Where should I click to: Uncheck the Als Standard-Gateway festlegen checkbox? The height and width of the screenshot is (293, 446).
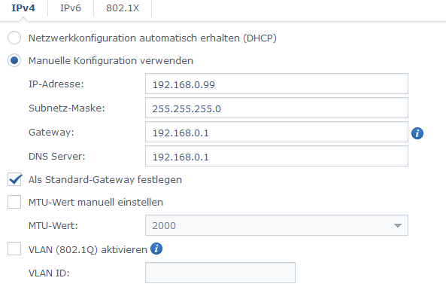coord(14,179)
